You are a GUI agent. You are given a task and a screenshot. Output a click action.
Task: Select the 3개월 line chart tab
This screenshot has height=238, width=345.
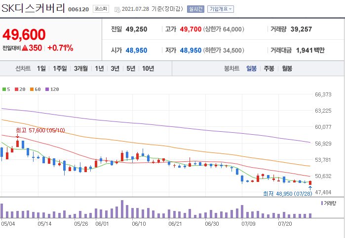click(81, 68)
